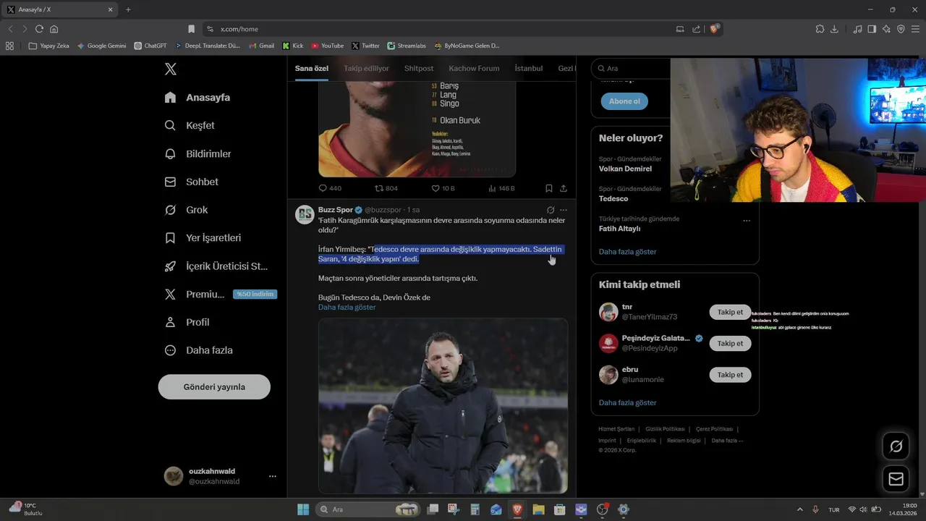The width and height of the screenshot is (926, 521).
Task: Open more options on Buzz Spor post
Action: click(564, 210)
